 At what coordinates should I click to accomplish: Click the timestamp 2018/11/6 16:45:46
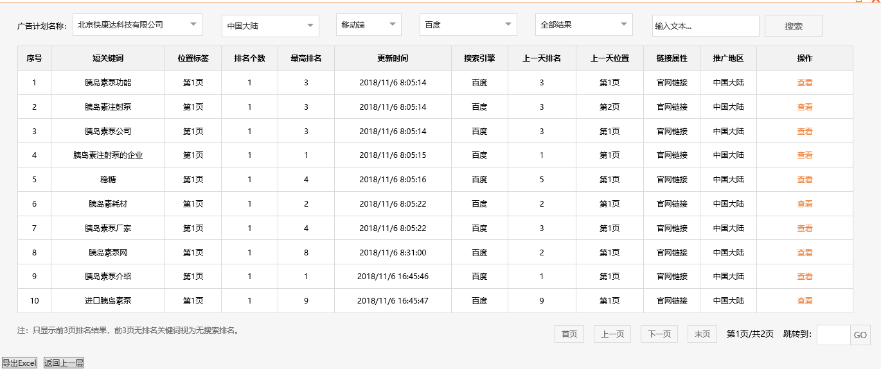coord(393,276)
